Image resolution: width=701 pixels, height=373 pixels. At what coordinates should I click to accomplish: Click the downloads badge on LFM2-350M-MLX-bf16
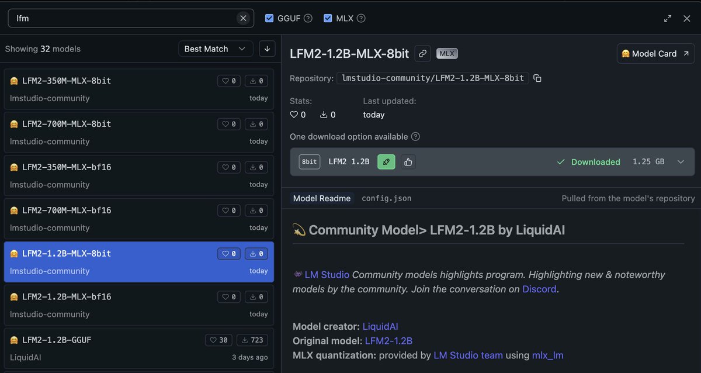[x=256, y=167]
